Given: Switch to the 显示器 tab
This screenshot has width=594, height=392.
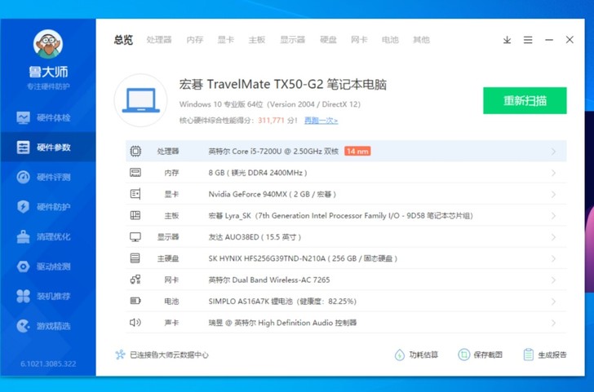Looking at the screenshot, I should pyautogui.click(x=292, y=40).
